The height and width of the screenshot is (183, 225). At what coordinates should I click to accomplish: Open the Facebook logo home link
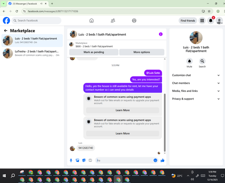(6, 21)
